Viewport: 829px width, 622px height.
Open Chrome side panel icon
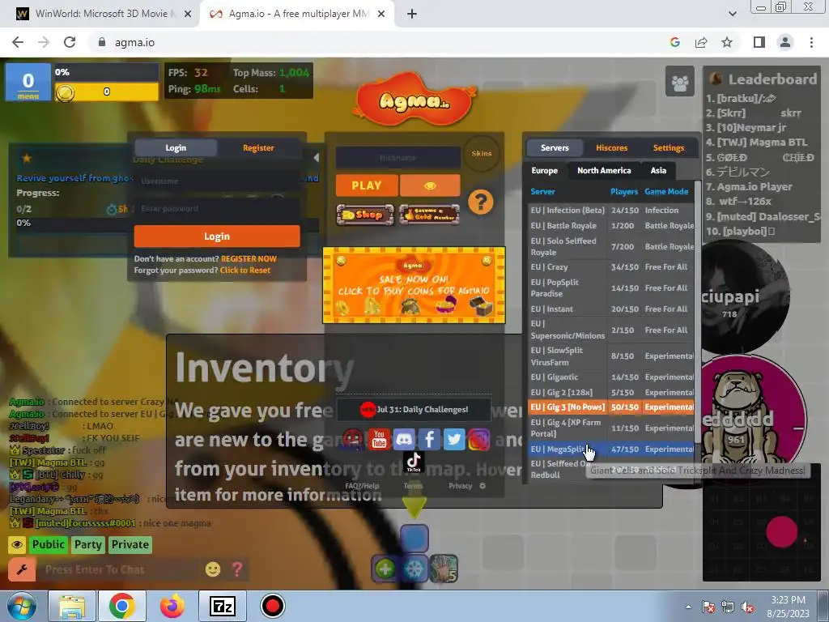point(759,42)
